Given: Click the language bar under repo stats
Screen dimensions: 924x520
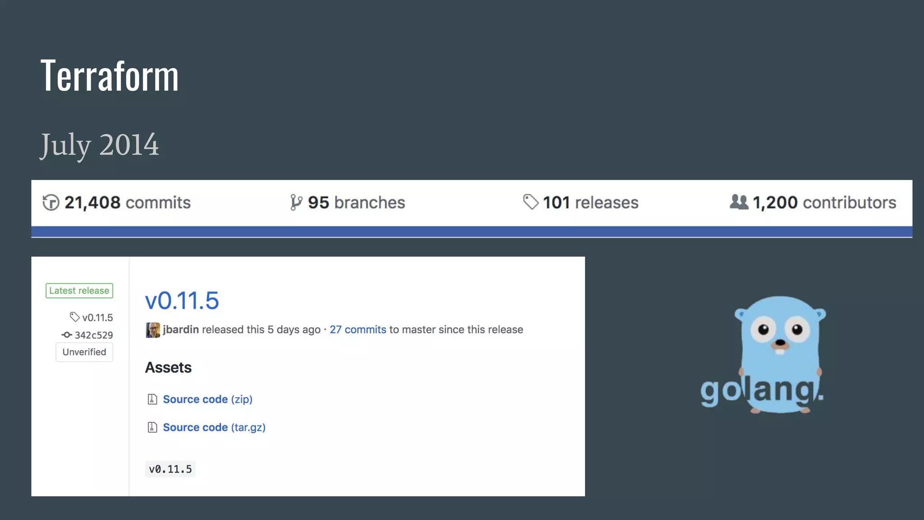Looking at the screenshot, I should coord(471,232).
